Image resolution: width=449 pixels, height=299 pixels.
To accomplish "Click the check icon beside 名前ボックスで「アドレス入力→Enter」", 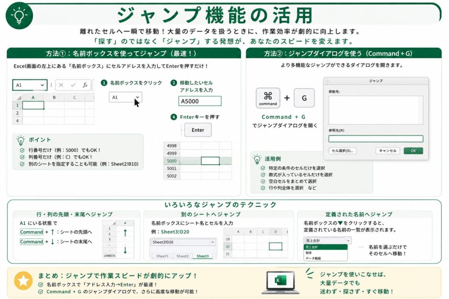I will pos(41,285).
